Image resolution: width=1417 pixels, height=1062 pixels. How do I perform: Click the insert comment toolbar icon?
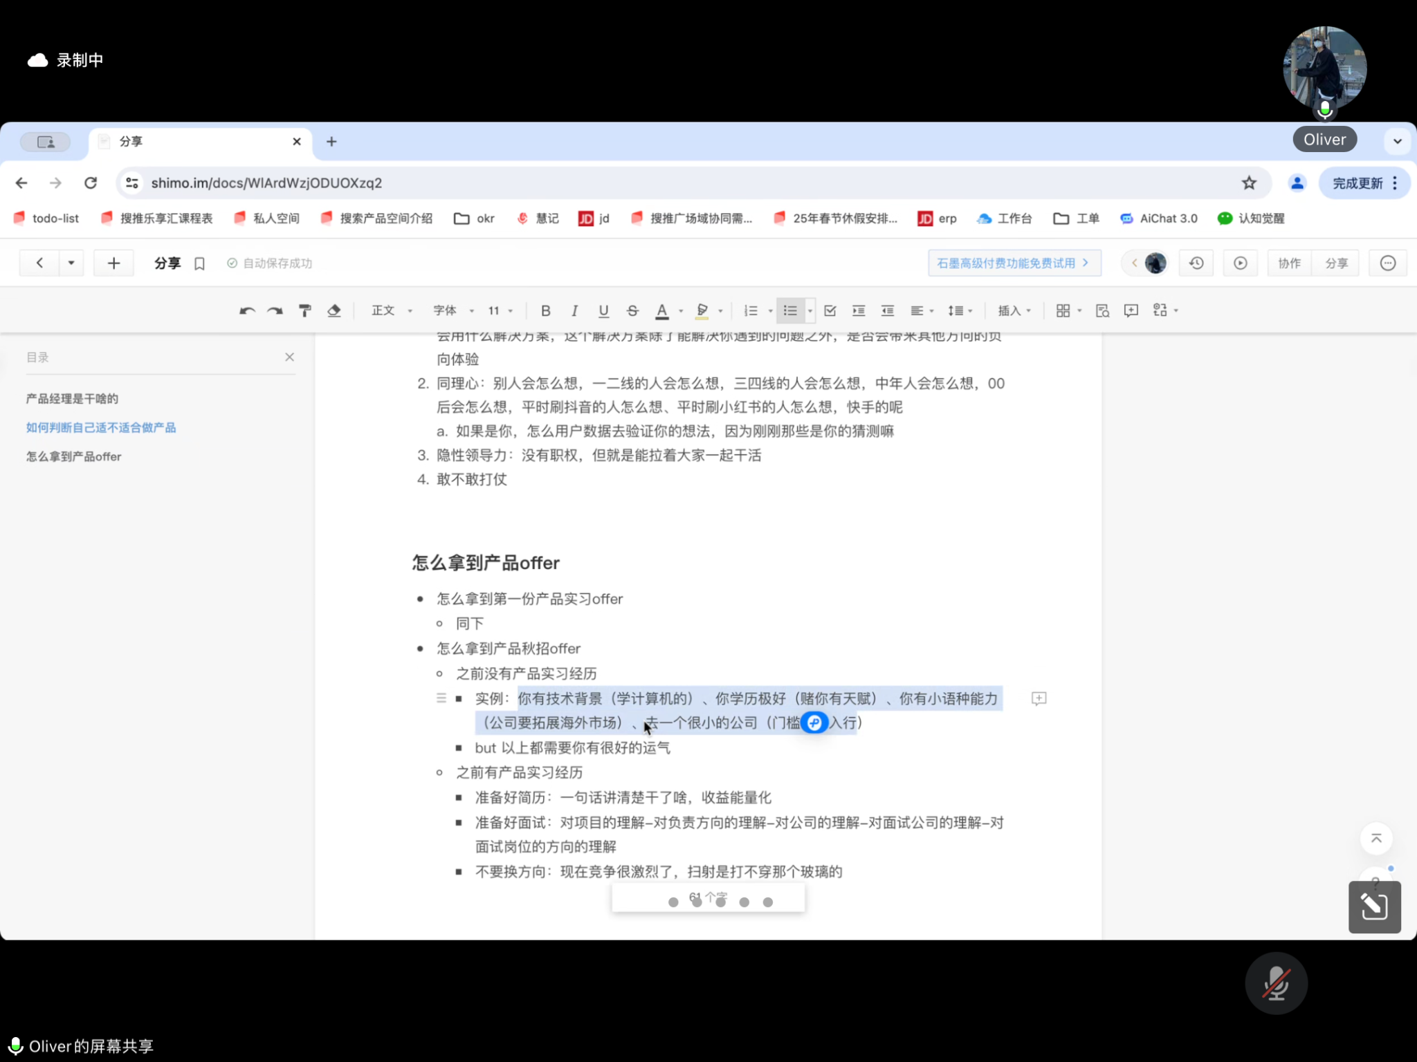pos(1131,310)
